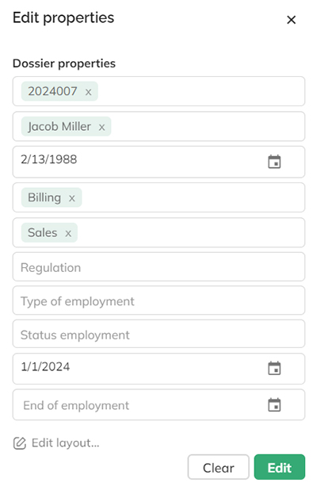Viewport: 317px width, 490px height.
Task: Remove the Jacob Miller tag
Action: [x=101, y=127]
